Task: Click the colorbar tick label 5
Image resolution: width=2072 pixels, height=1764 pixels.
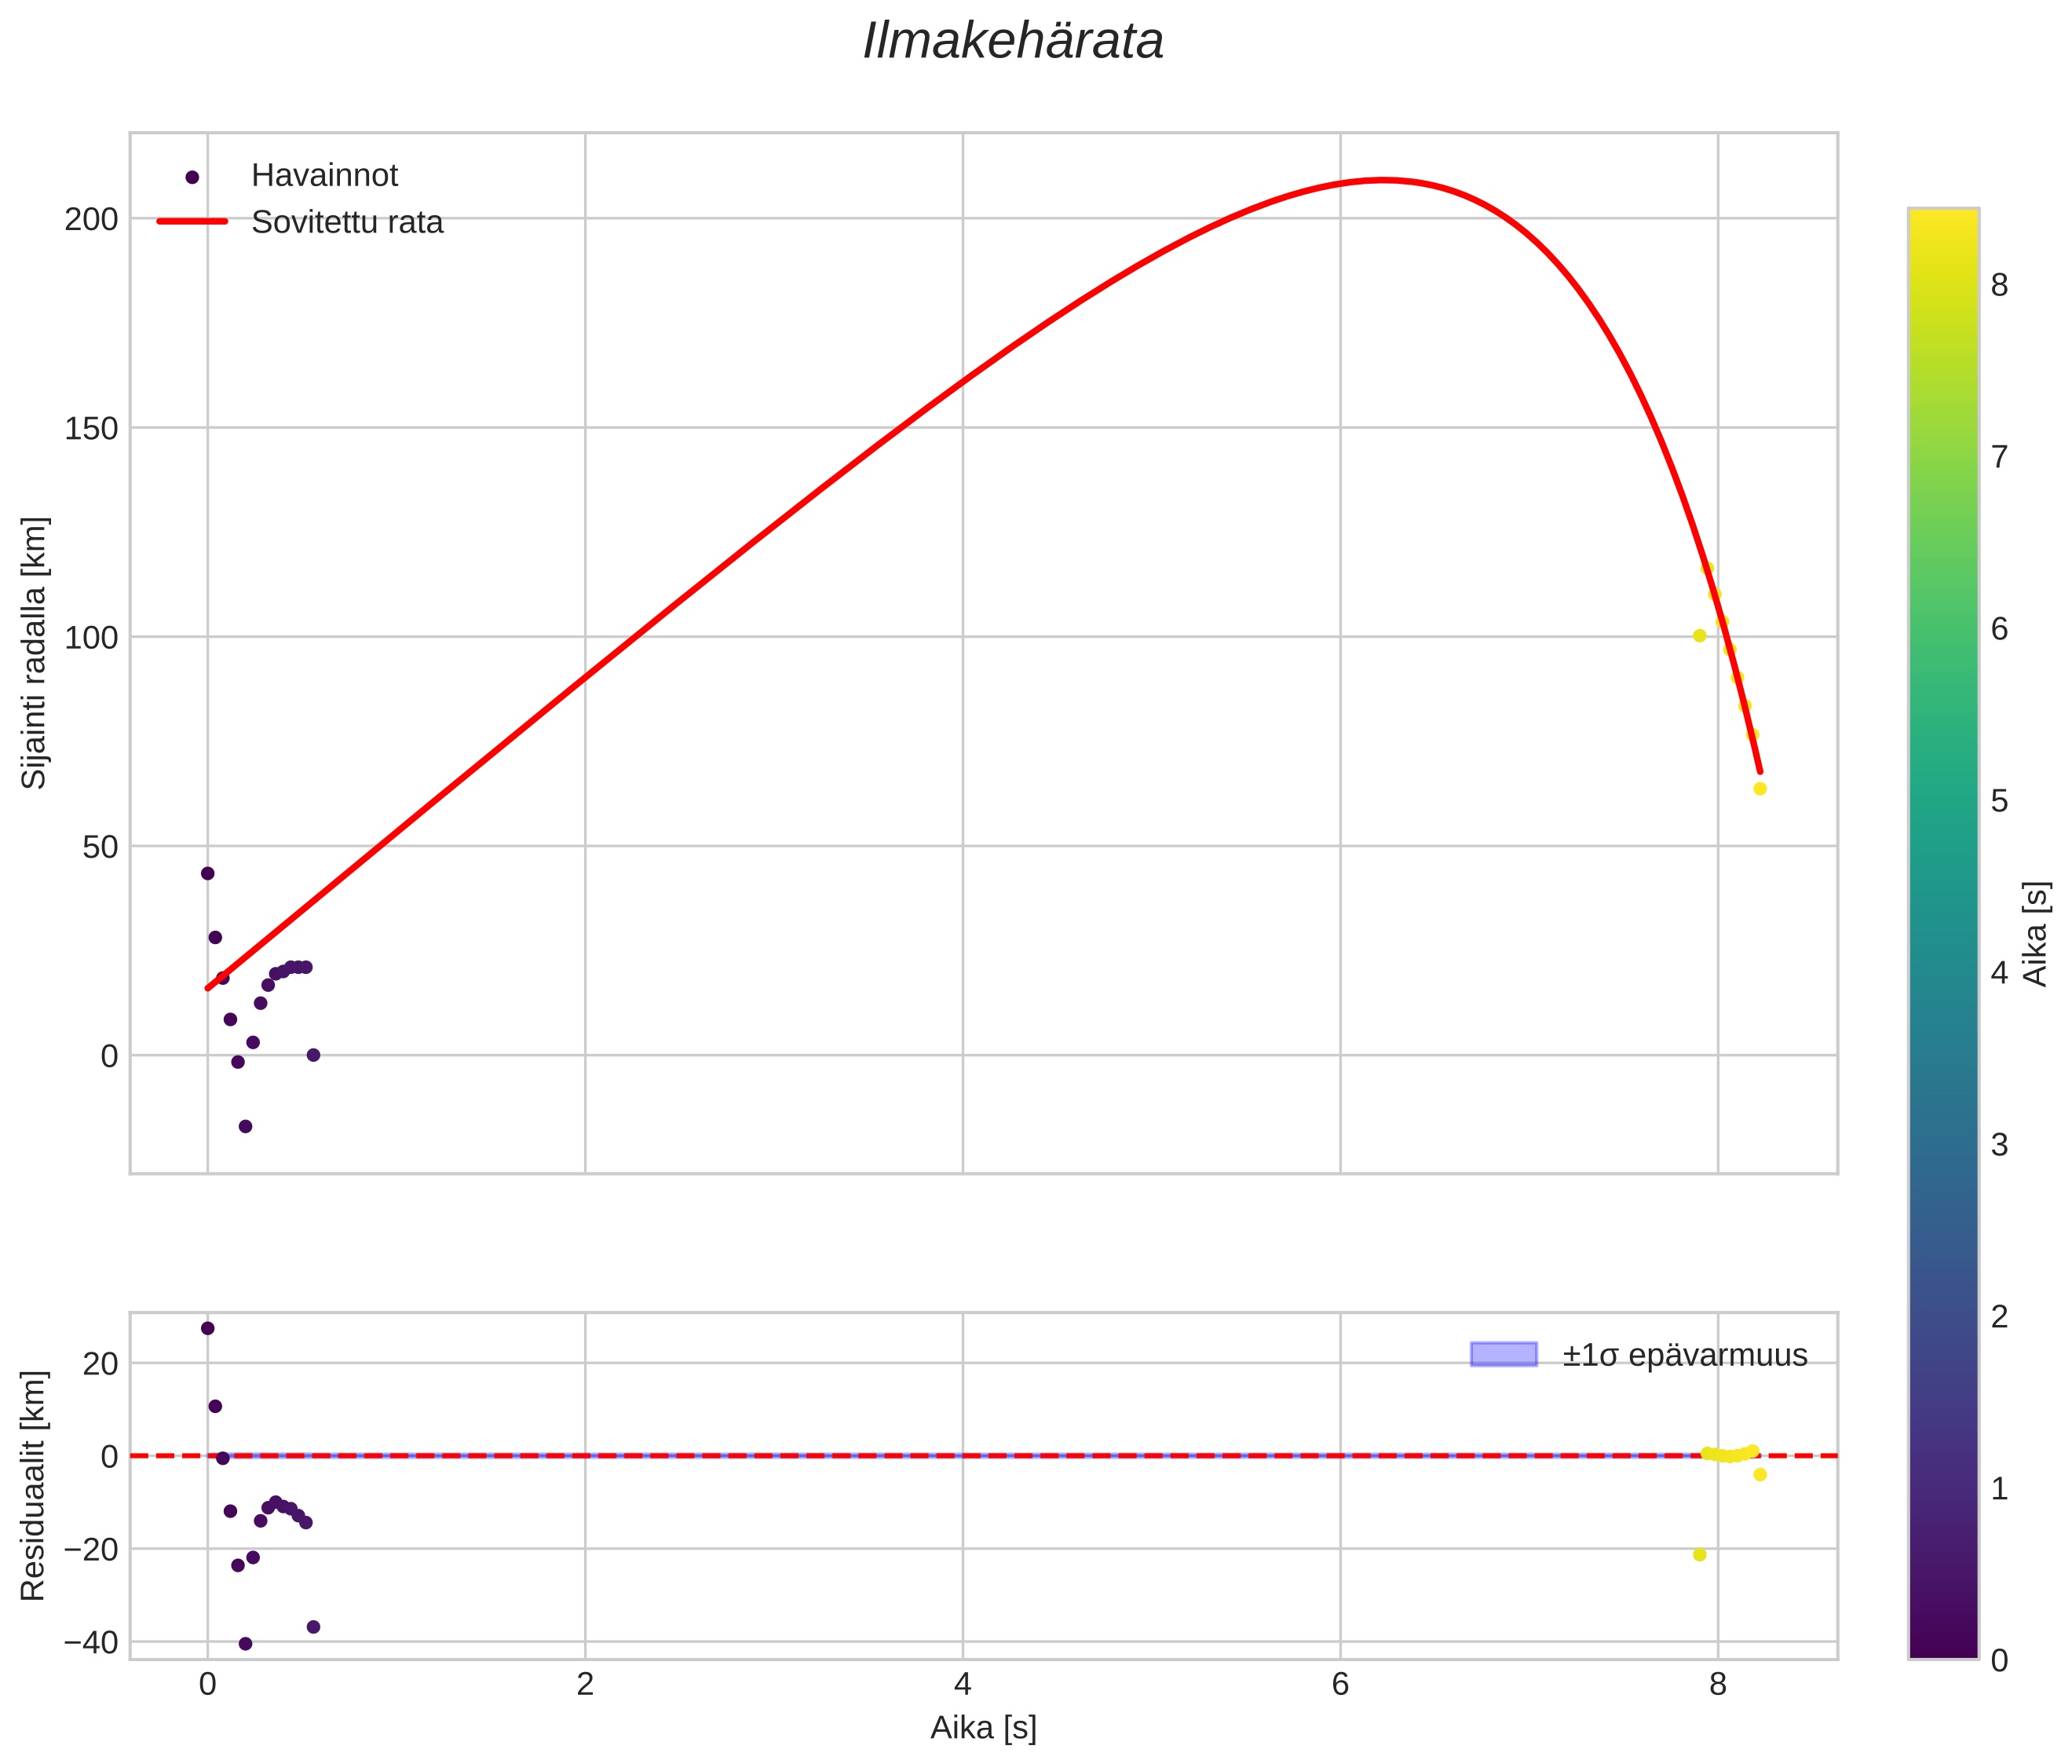Action: pos(1999,801)
